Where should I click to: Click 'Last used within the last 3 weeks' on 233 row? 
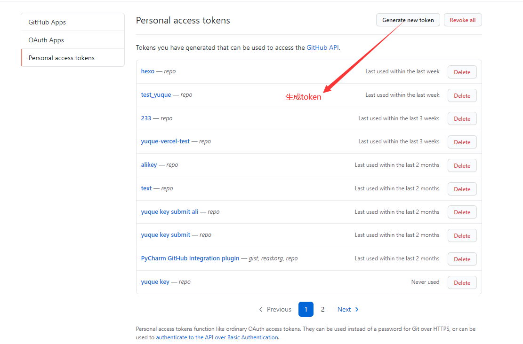399,118
